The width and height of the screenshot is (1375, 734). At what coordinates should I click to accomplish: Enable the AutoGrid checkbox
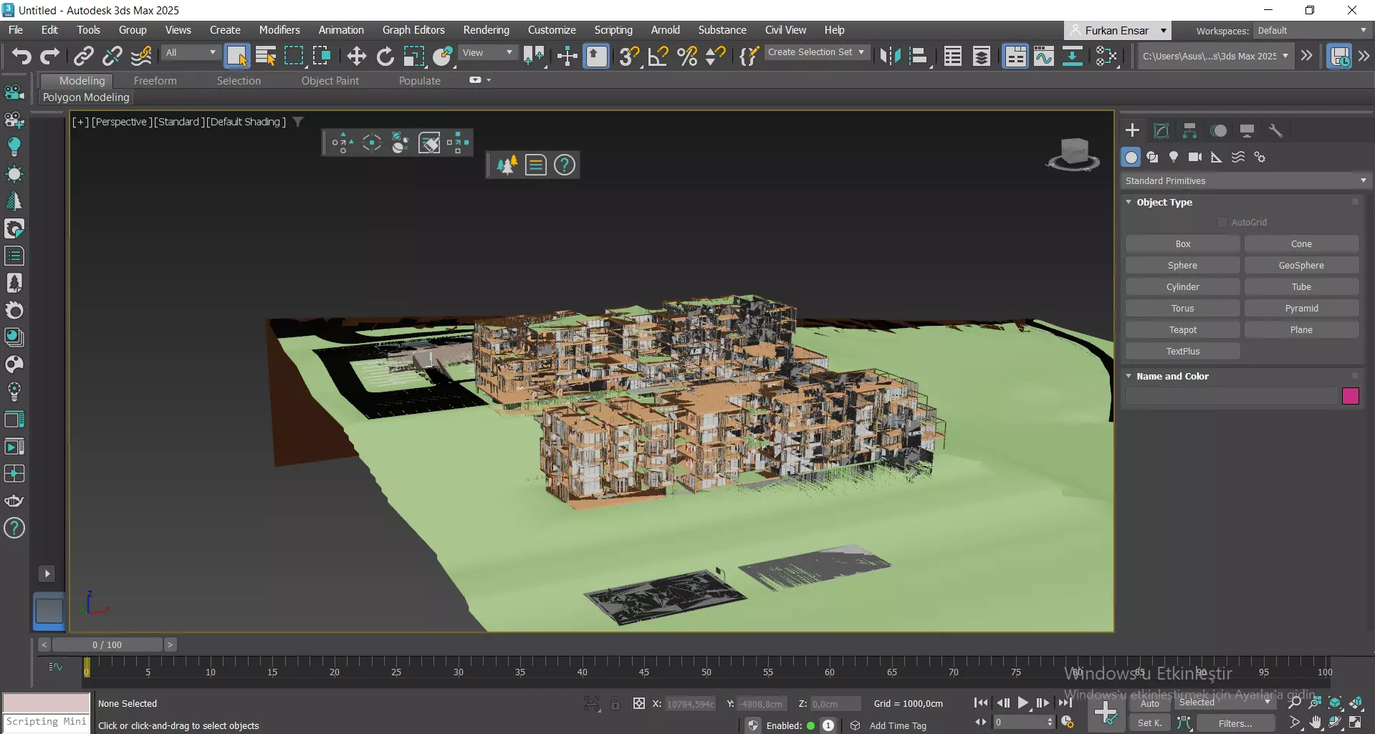[x=1222, y=222]
